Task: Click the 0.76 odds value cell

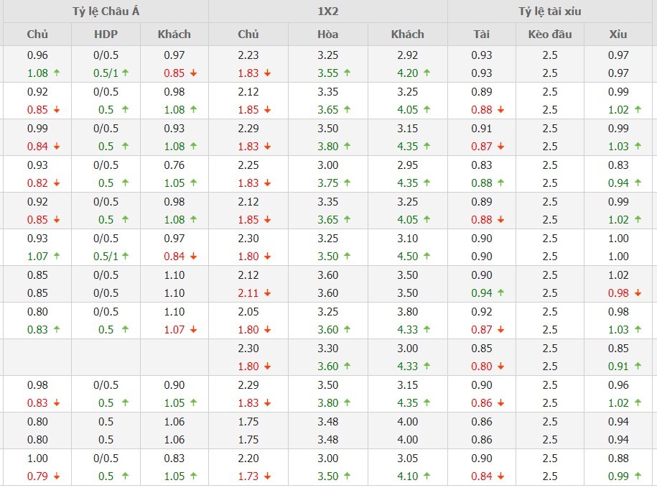Action: [x=174, y=165]
